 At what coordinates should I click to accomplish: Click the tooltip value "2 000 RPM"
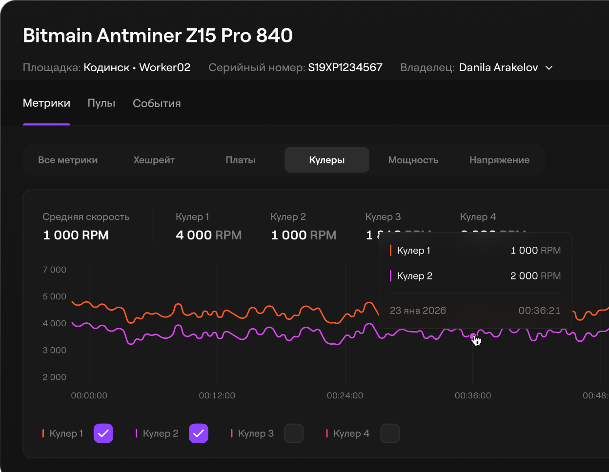pos(535,276)
